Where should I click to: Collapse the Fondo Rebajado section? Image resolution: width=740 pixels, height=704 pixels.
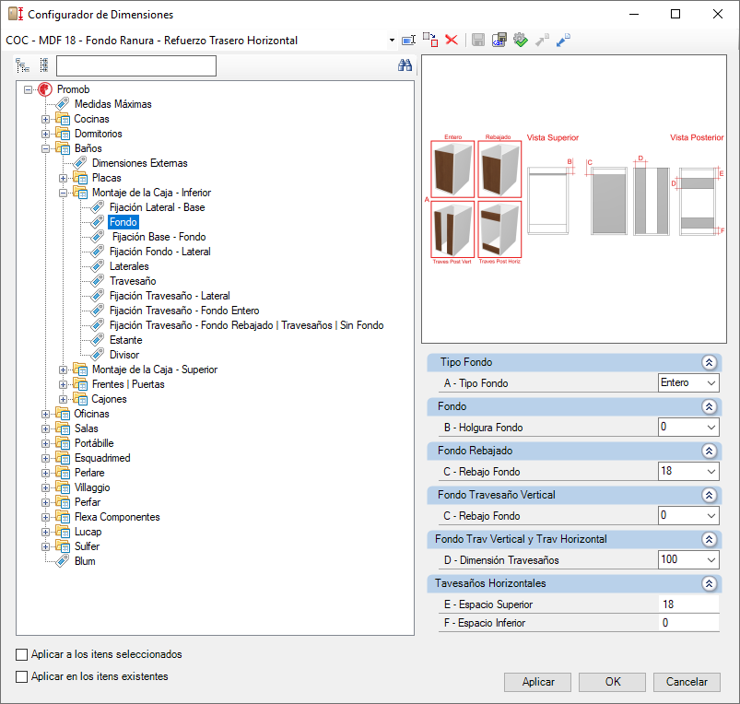pos(709,451)
